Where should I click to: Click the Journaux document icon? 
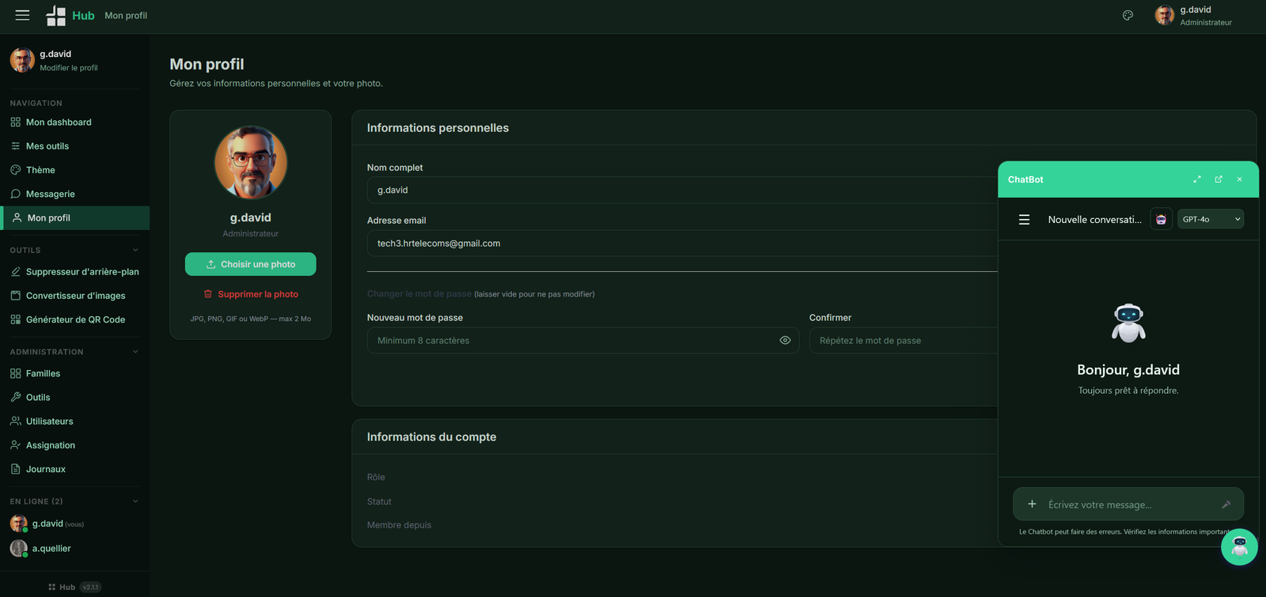coord(16,469)
